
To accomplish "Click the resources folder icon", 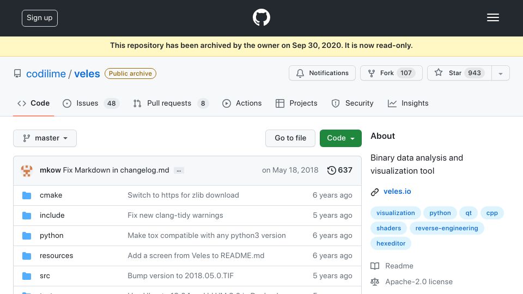I will click(x=27, y=256).
